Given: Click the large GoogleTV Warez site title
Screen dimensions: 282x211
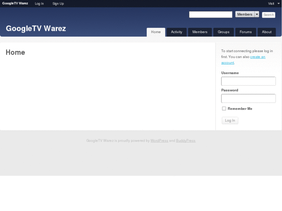Looking at the screenshot, I should 36,28.
